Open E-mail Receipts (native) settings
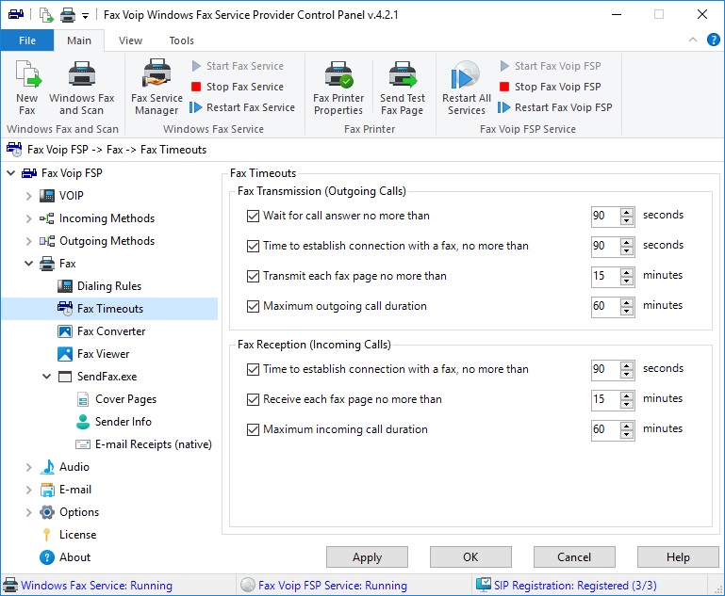Image resolution: width=725 pixels, height=596 pixels. tap(153, 444)
